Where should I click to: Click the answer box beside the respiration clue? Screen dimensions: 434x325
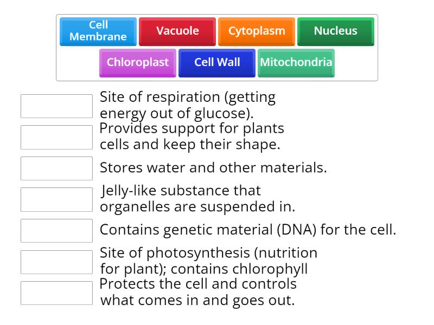click(56, 106)
